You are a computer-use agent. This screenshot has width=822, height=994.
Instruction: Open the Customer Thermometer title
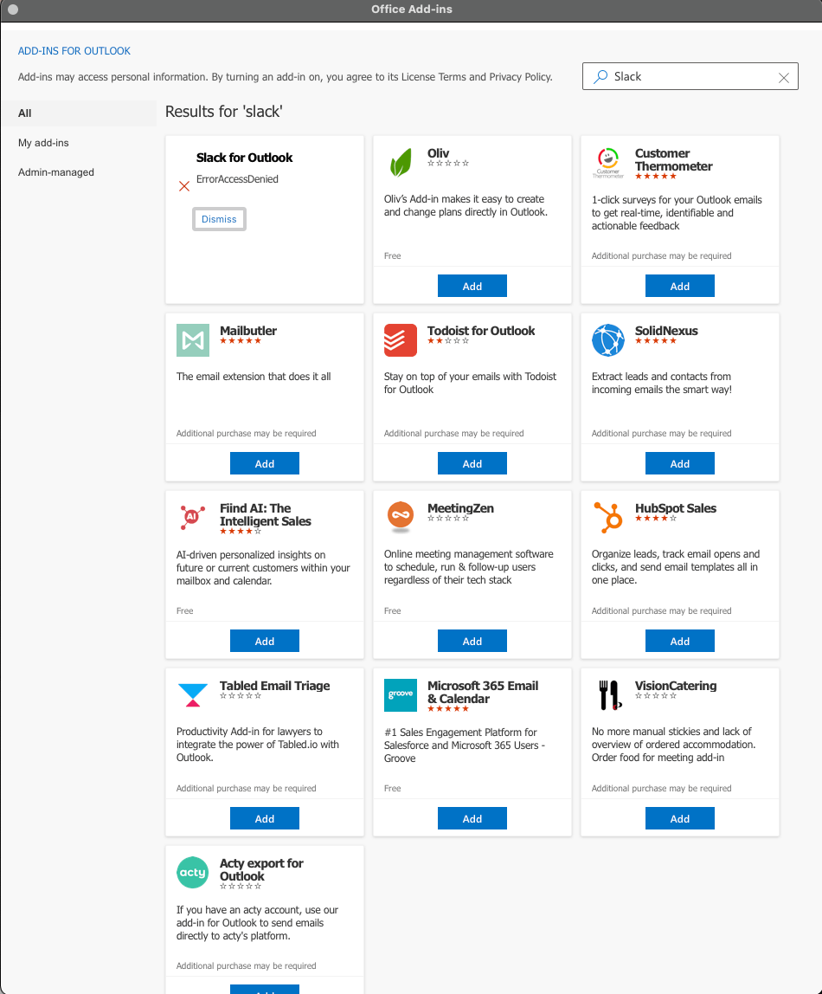point(674,159)
